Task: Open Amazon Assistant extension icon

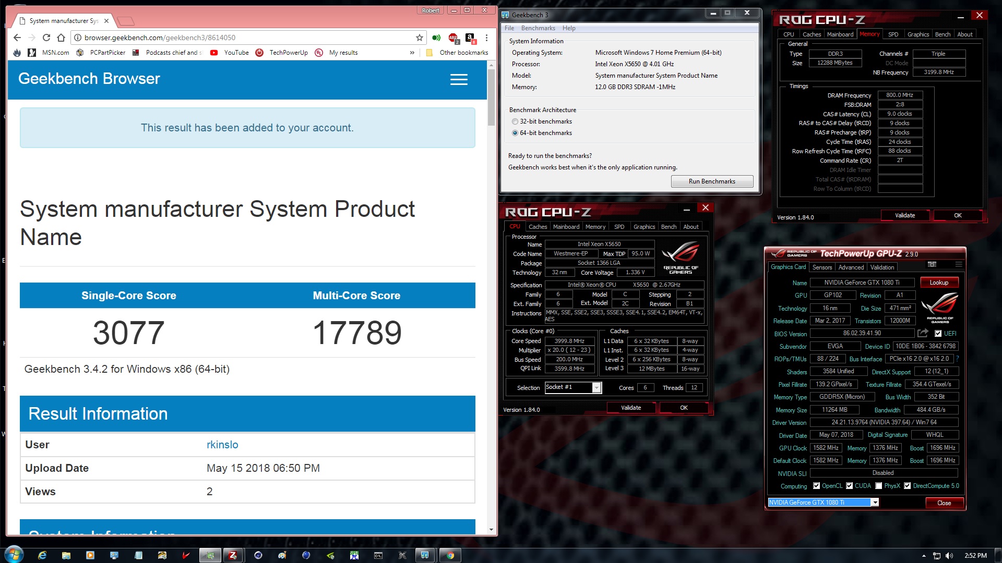Action: [x=470, y=38]
